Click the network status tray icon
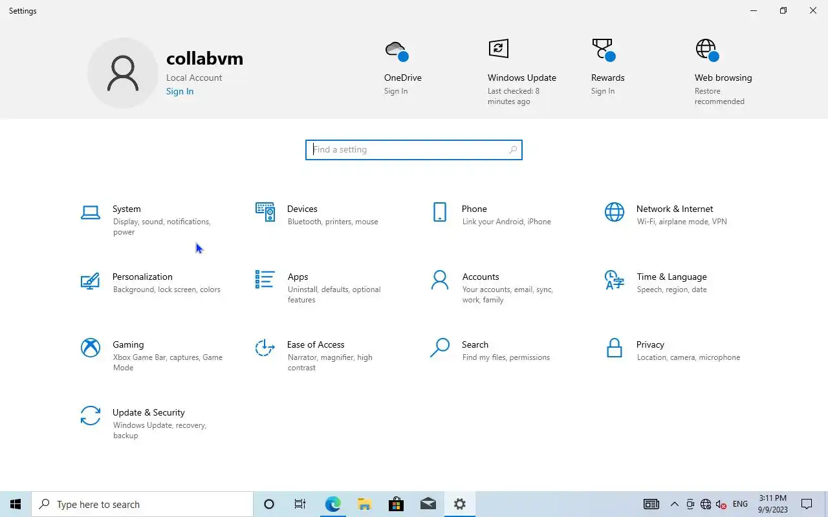The height and width of the screenshot is (517, 828). 706,504
